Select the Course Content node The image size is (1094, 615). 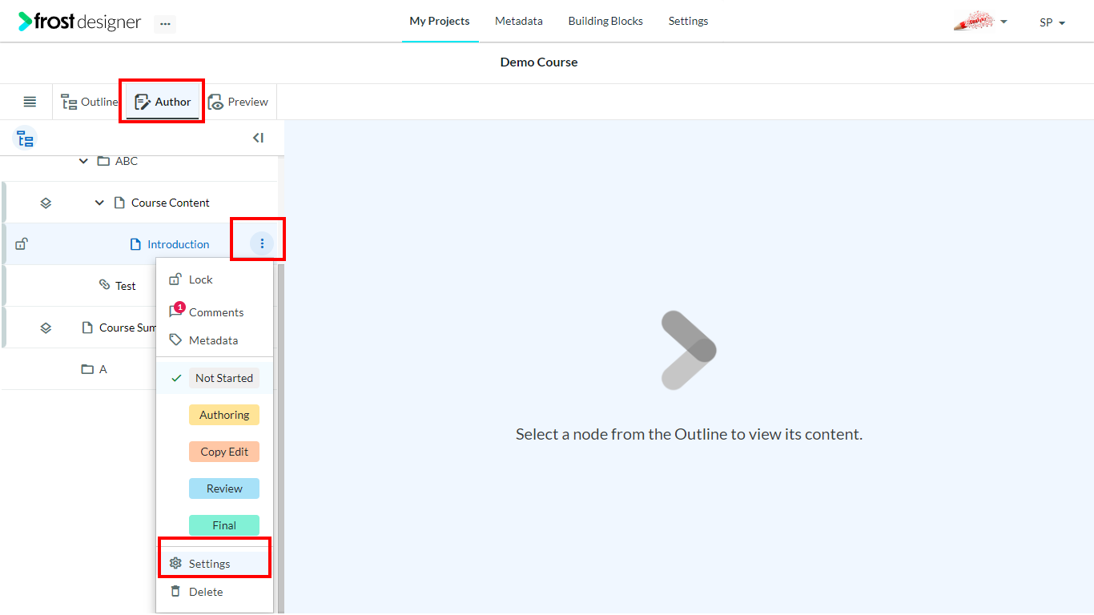pyautogui.click(x=170, y=203)
